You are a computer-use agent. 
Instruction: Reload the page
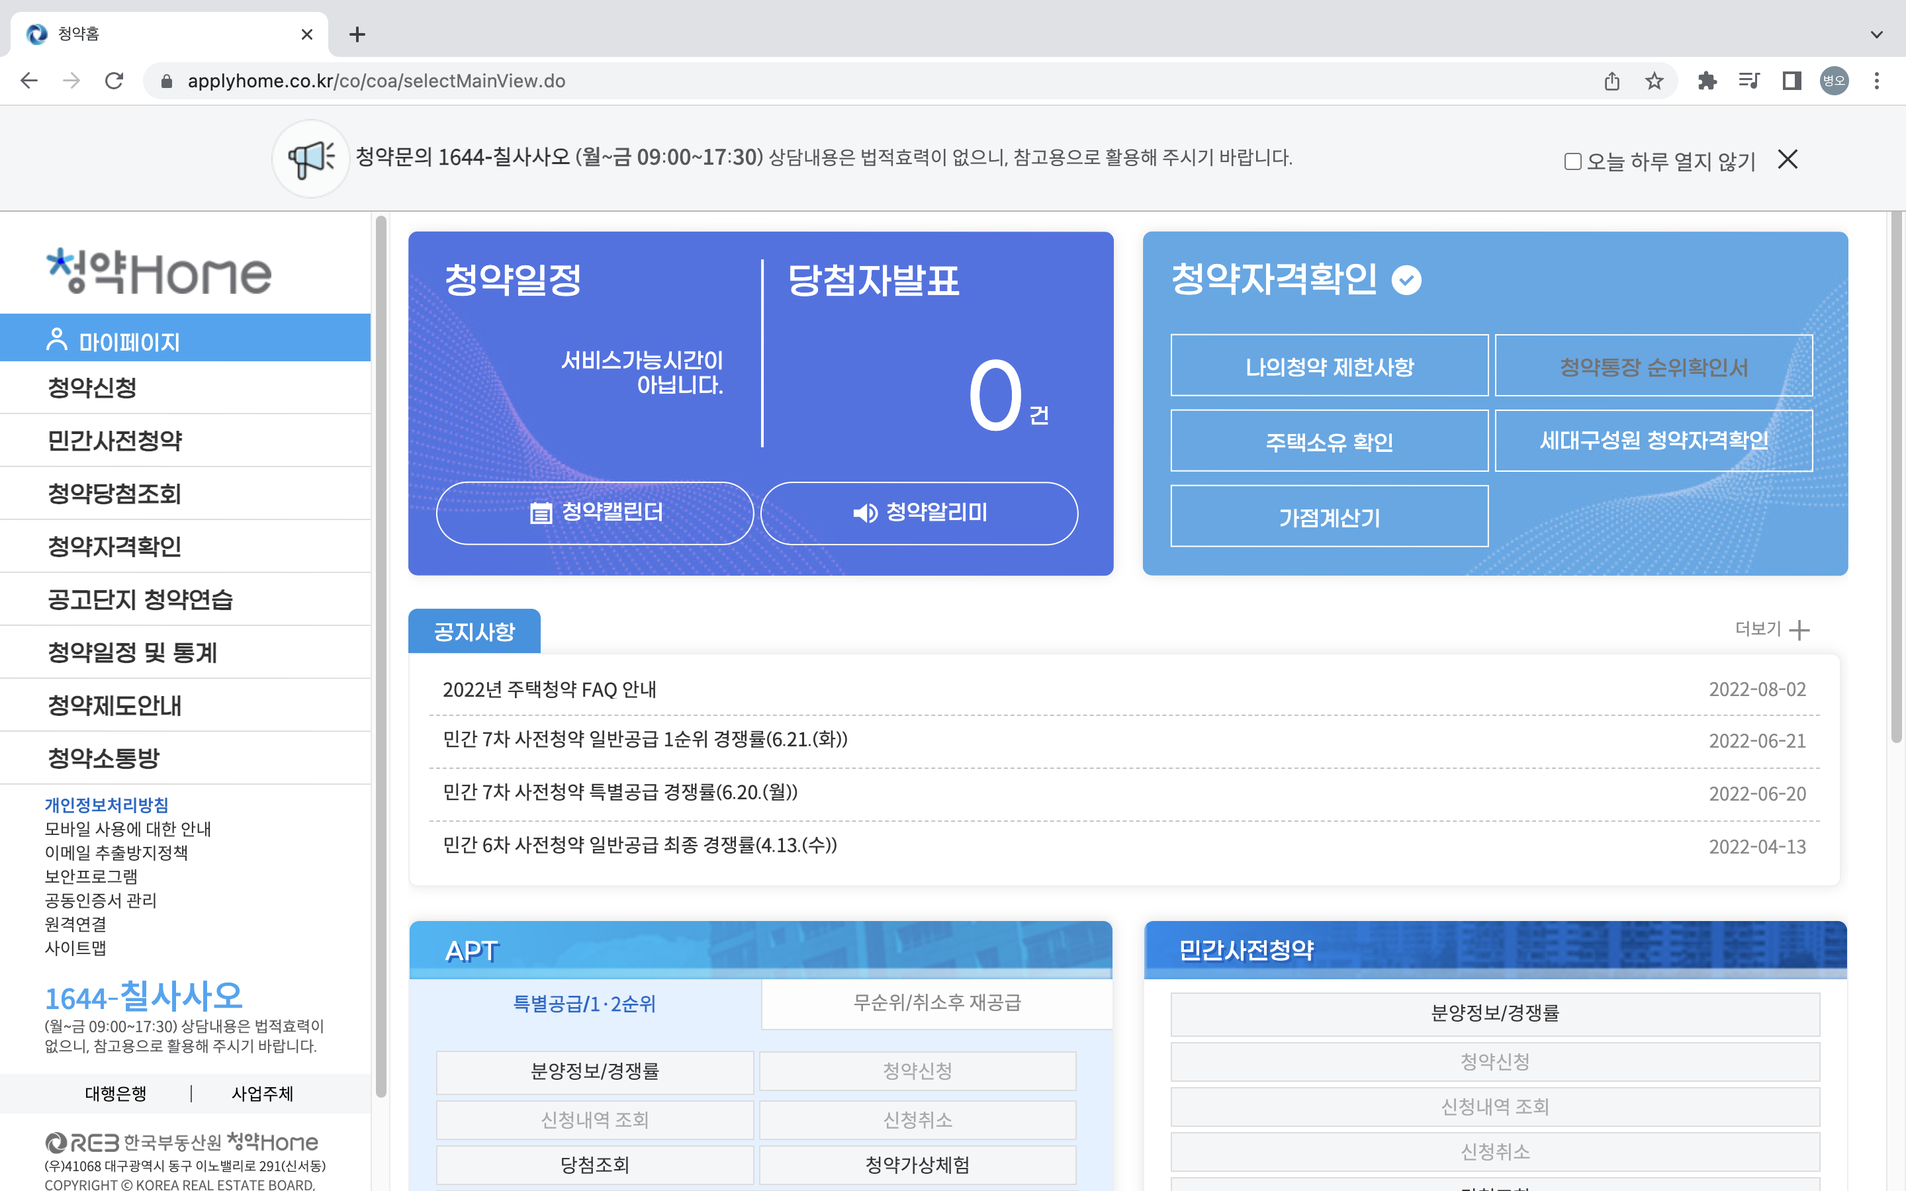(114, 81)
